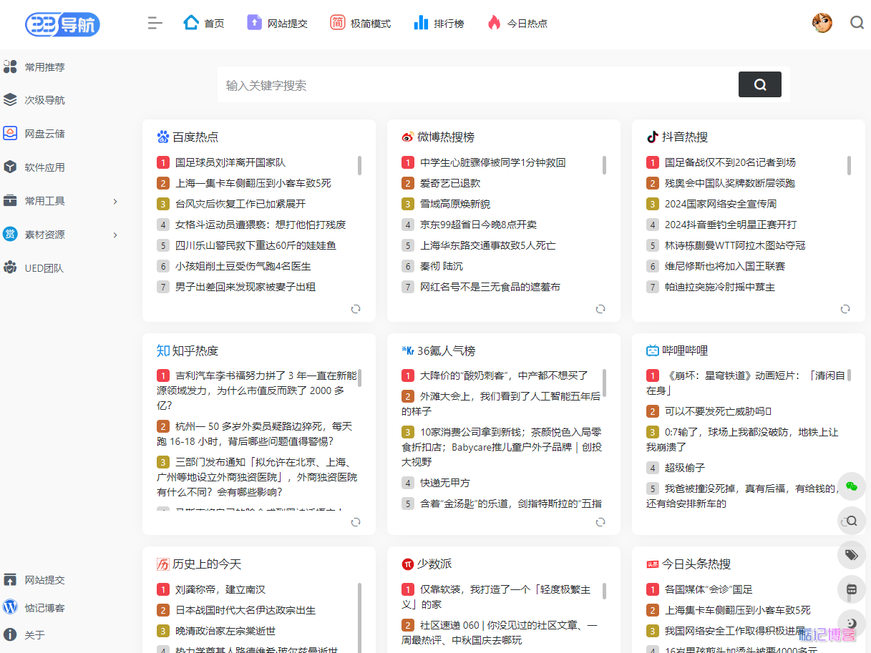Refresh the 百度热点 card
Image resolution: width=871 pixels, height=653 pixels.
(x=356, y=309)
